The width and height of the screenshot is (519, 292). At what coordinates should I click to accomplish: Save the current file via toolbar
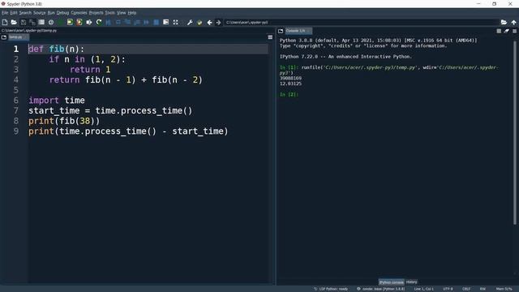click(x=24, y=22)
